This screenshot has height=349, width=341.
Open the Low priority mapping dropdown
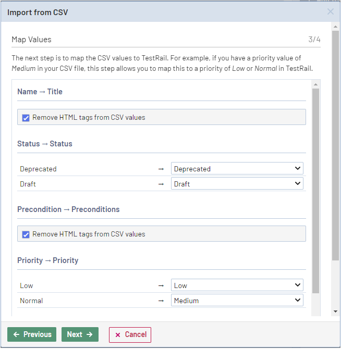click(237, 285)
